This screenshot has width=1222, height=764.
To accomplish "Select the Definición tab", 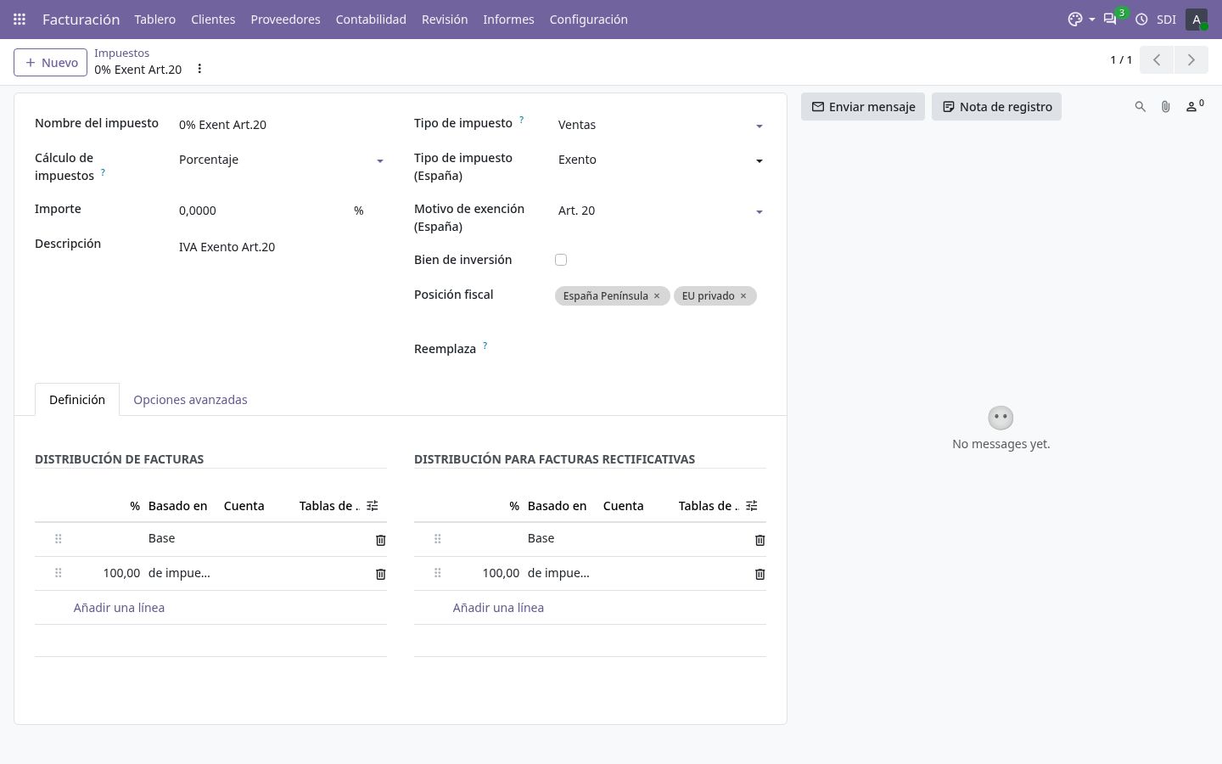I will 77,400.
